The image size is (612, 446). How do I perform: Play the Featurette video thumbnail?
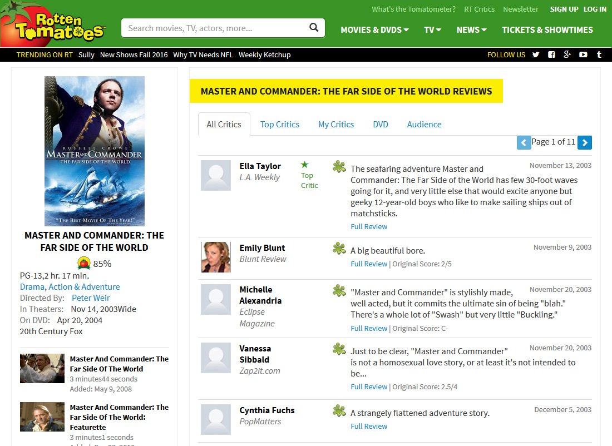point(42,417)
